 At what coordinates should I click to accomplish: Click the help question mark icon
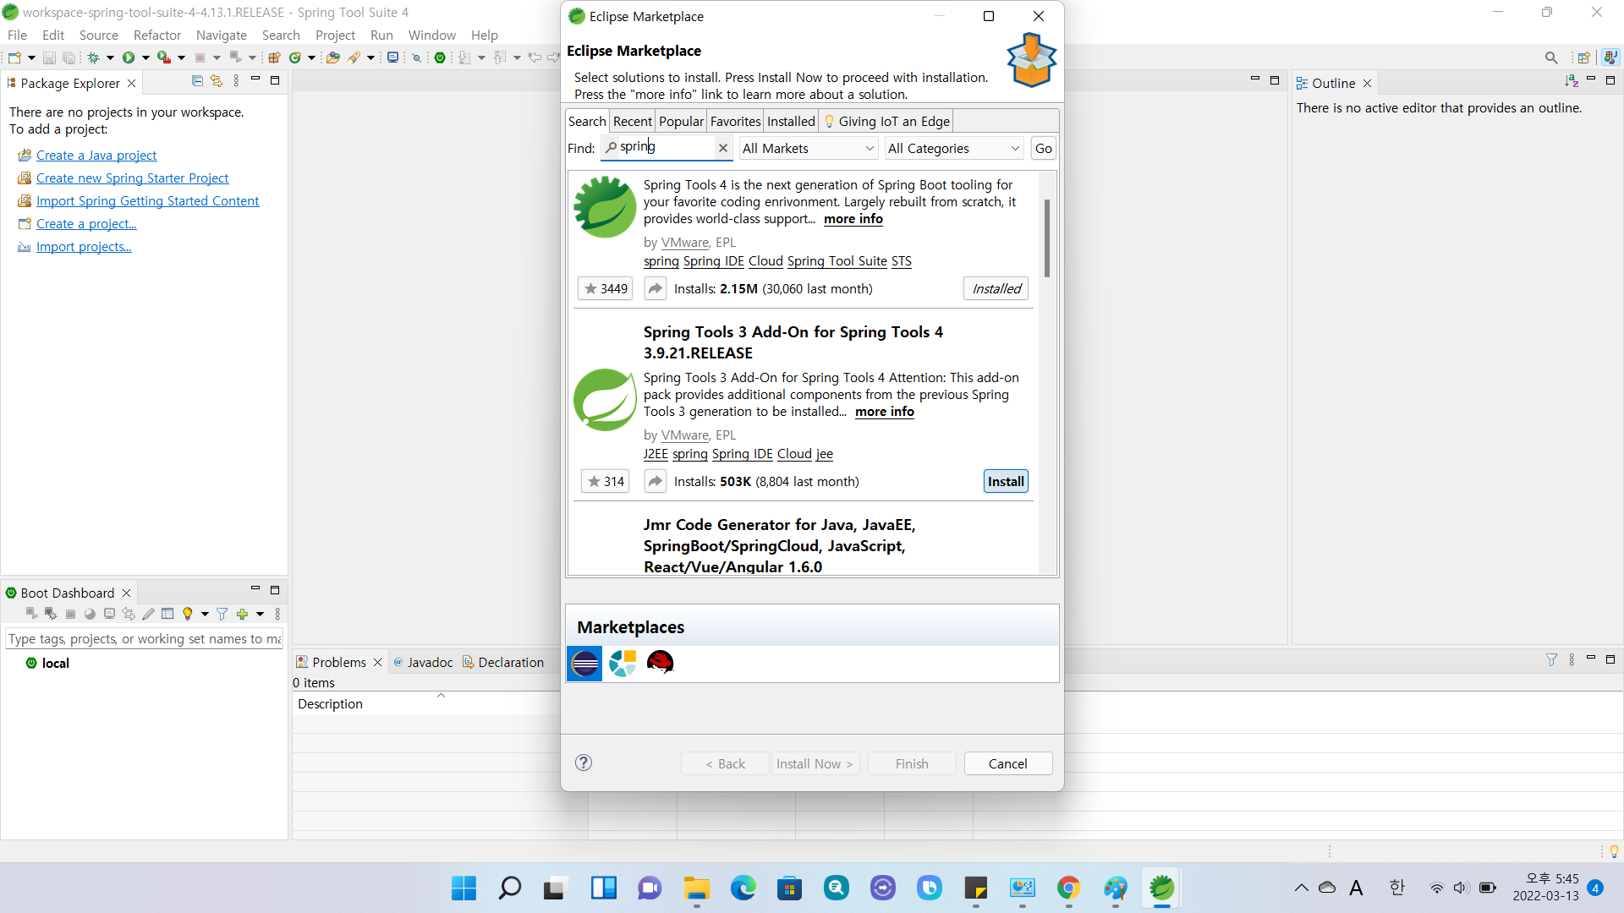[584, 763]
